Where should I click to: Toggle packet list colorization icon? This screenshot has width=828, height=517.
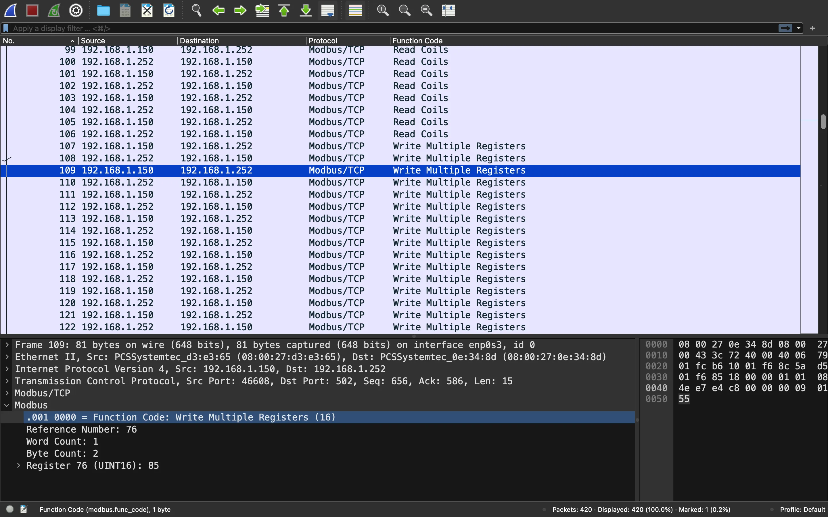tap(355, 10)
